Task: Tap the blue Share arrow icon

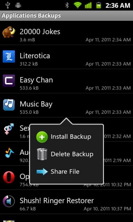Action: click(x=42, y=172)
